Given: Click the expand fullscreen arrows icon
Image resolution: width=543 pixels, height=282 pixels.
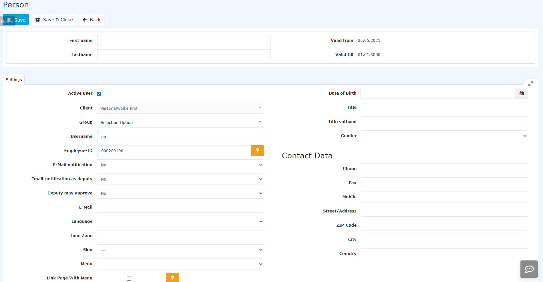Looking at the screenshot, I should coord(530,84).
